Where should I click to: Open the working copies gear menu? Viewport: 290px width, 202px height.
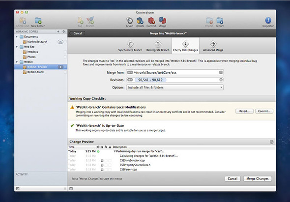point(64,31)
